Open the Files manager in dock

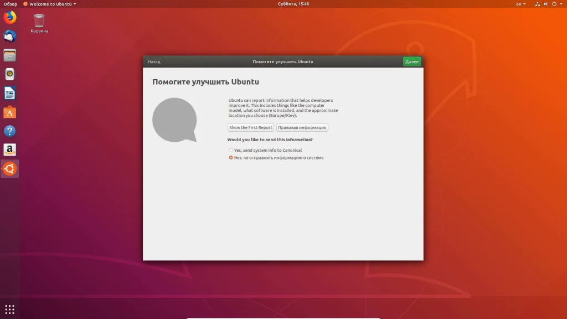point(10,55)
